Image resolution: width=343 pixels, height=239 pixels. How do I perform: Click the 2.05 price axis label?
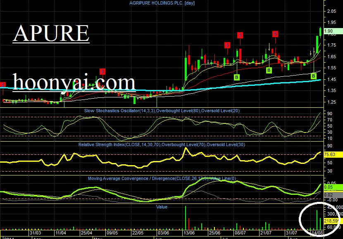click(331, 12)
